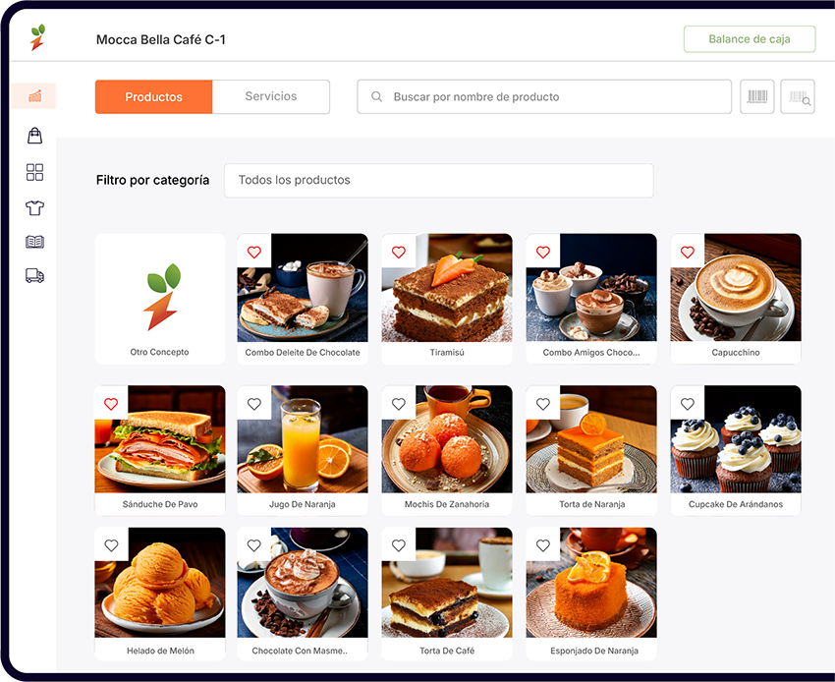Select the Productos tab

[154, 96]
